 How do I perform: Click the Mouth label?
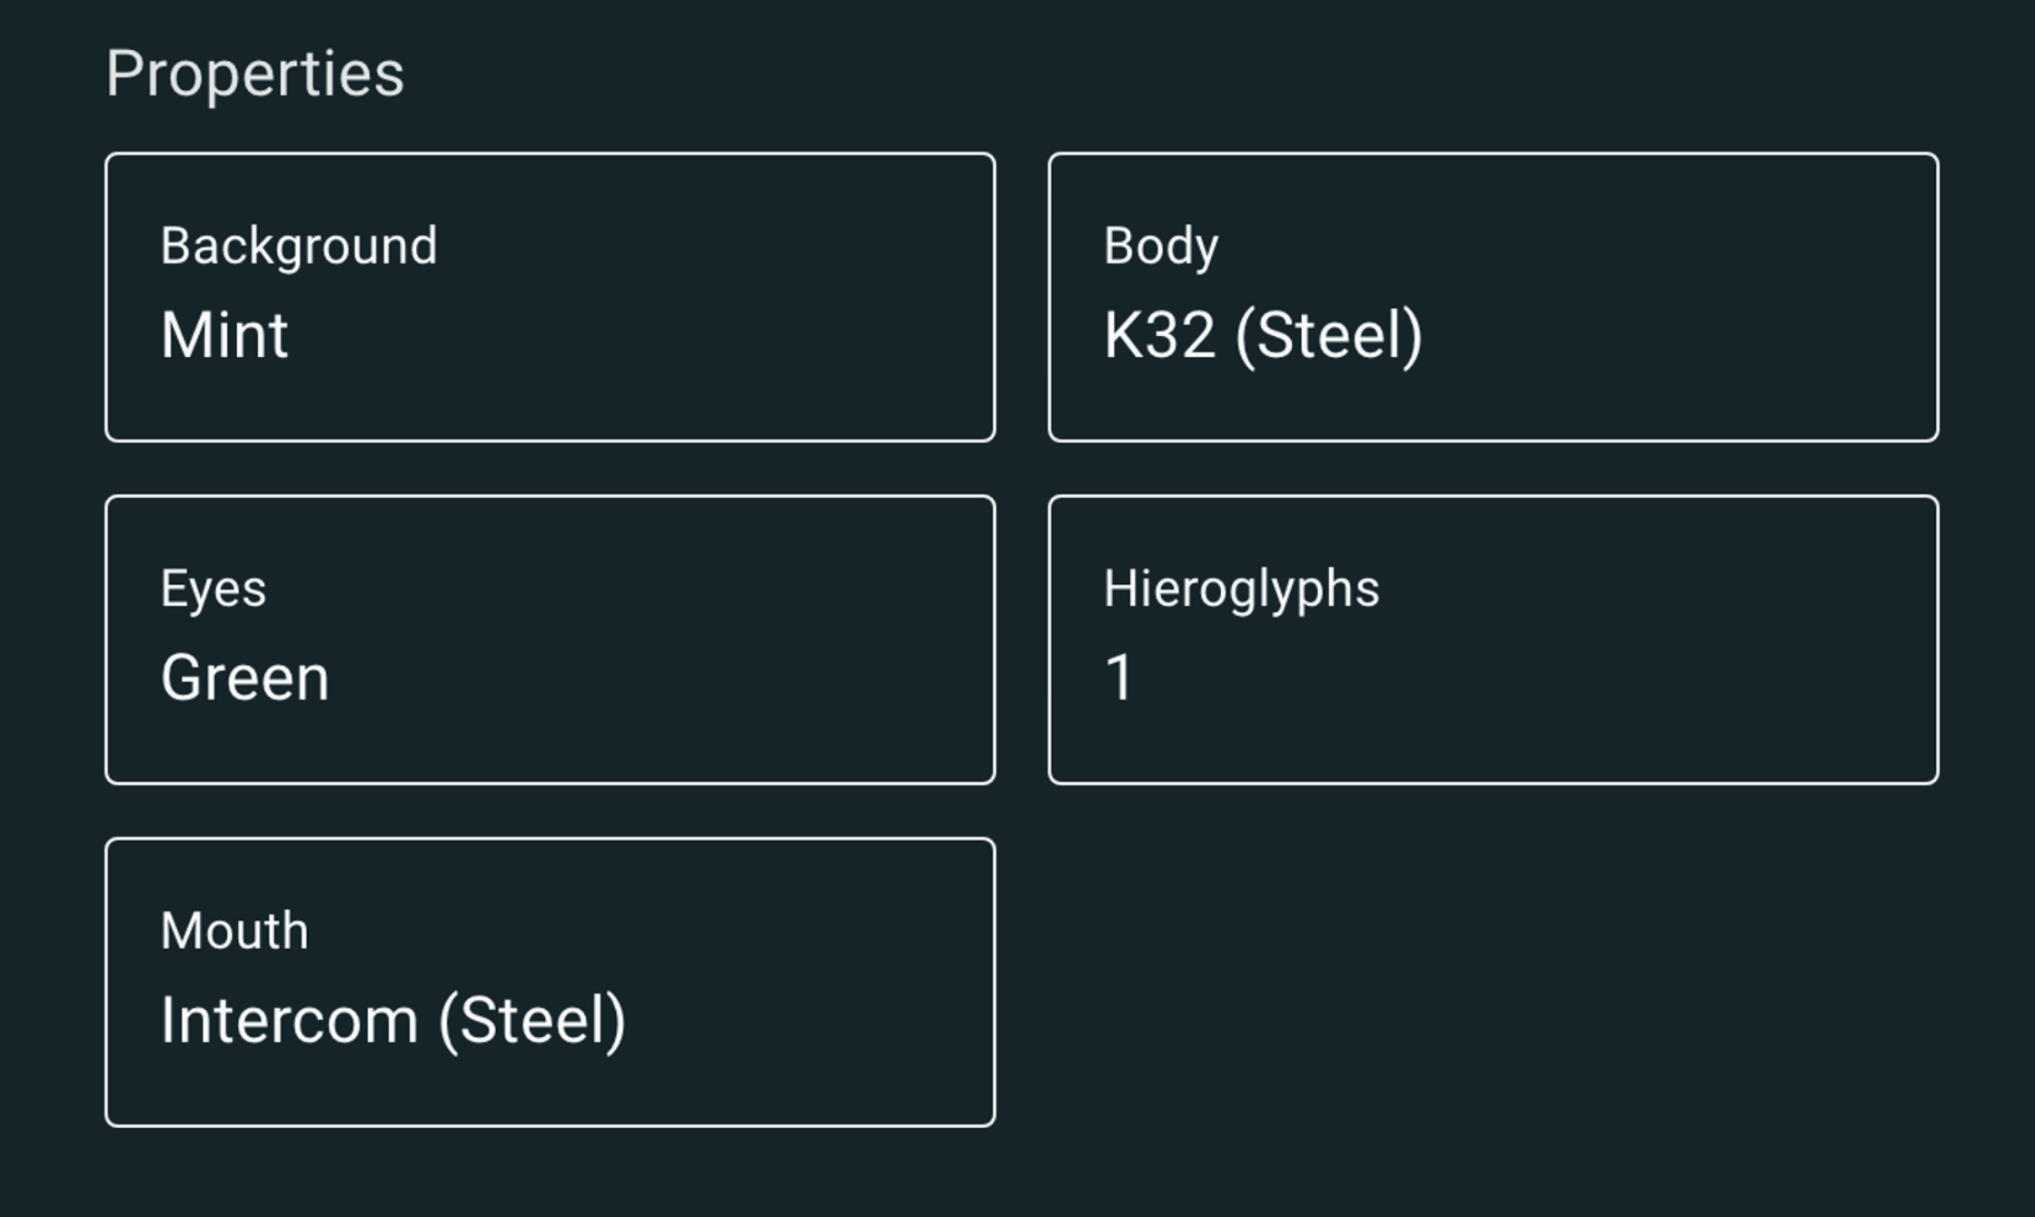(234, 929)
